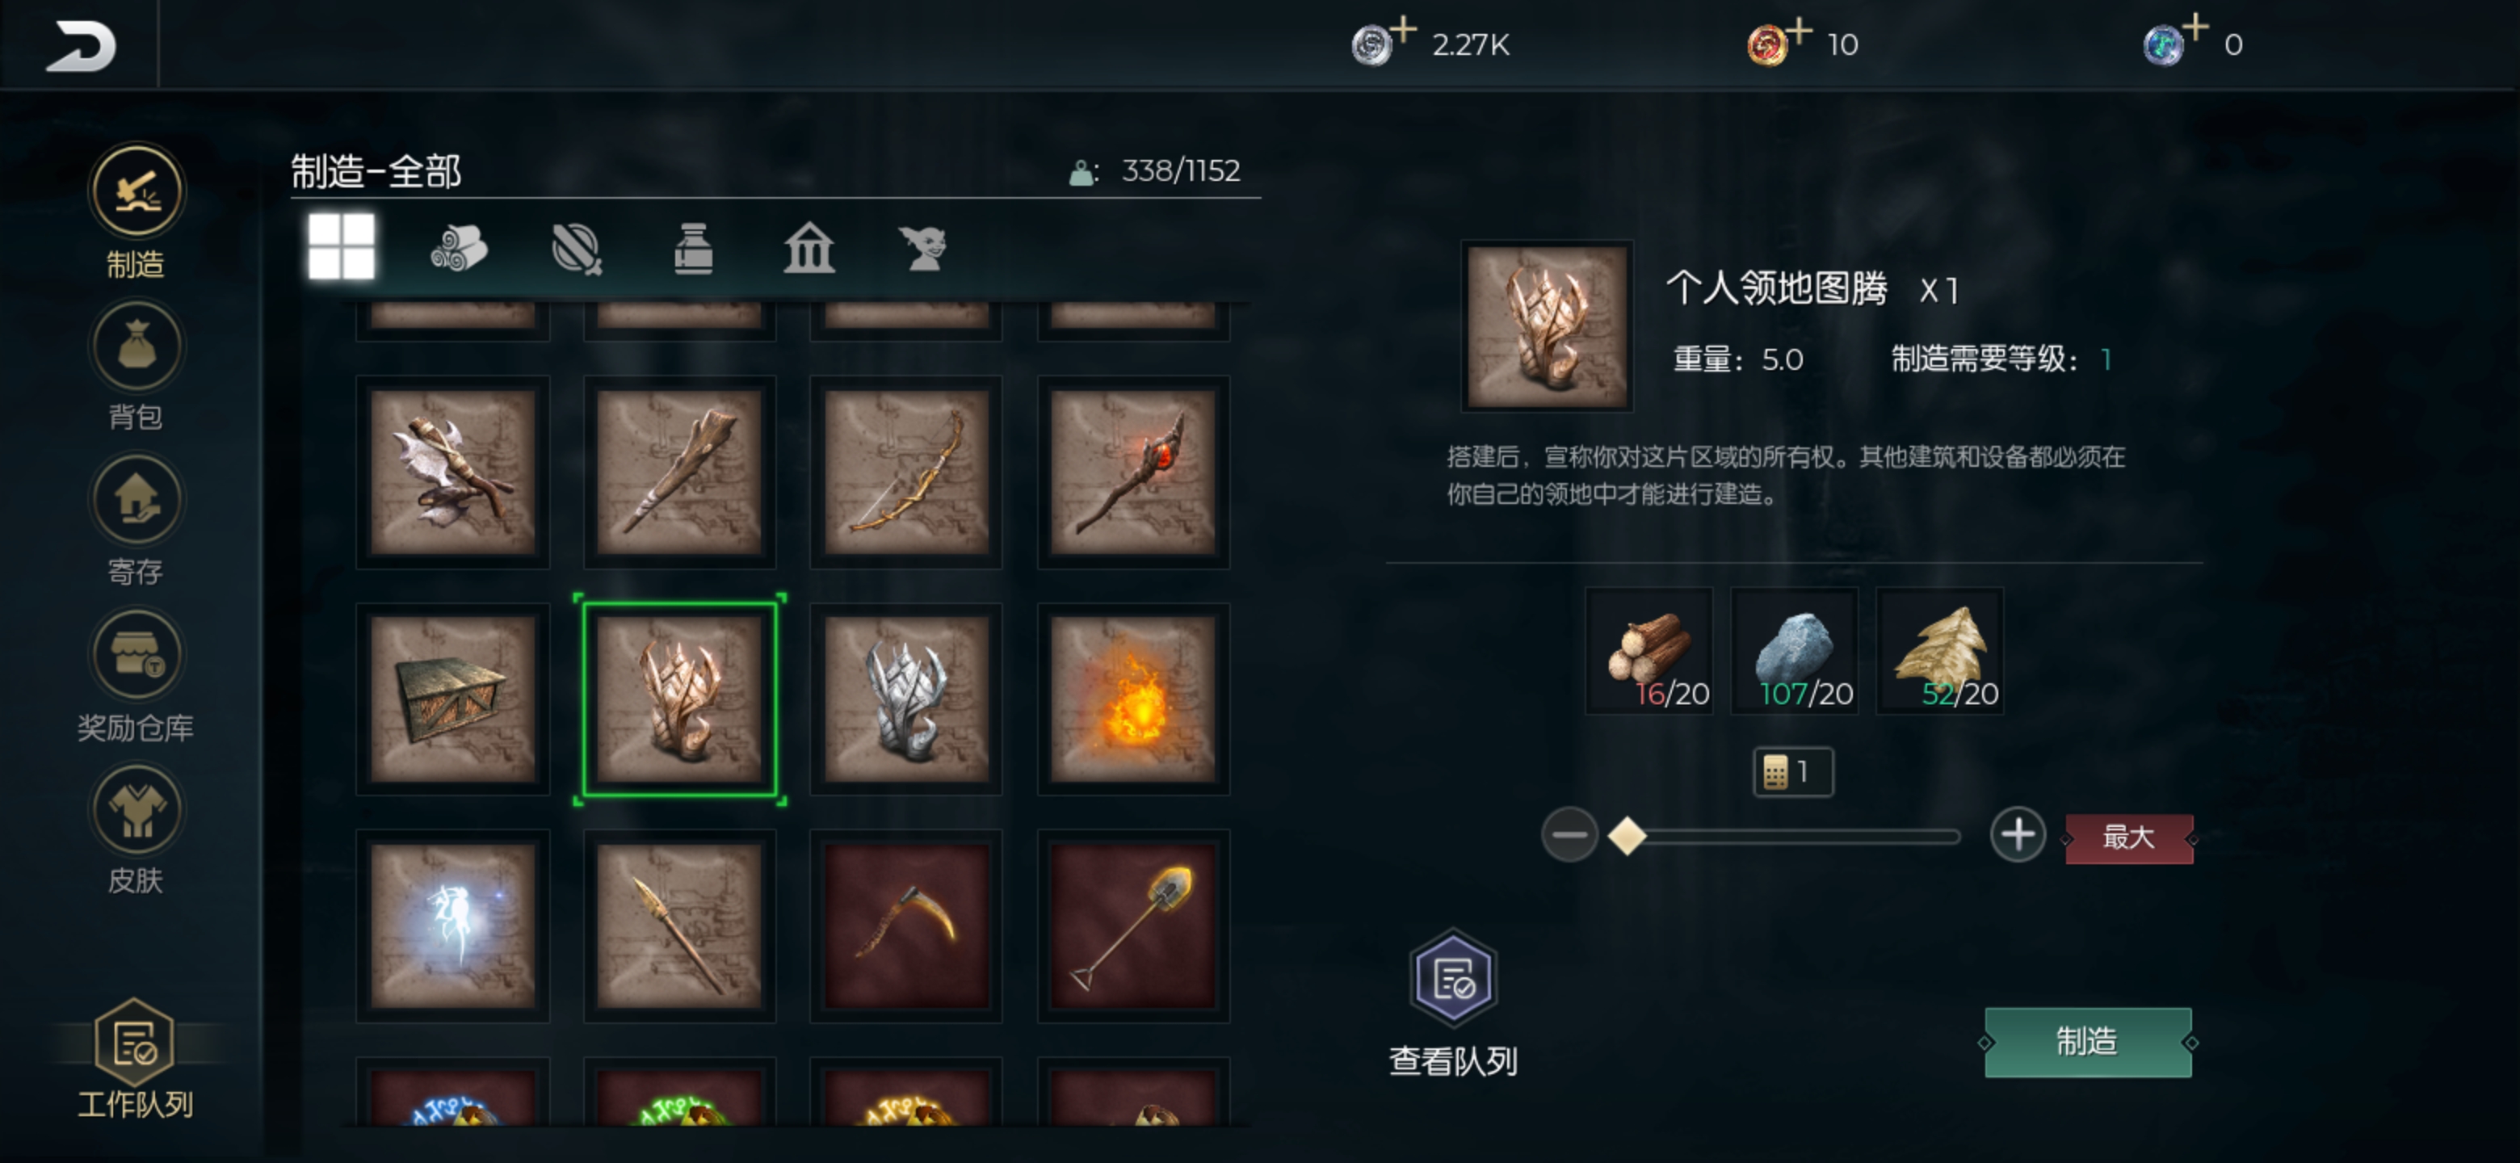Click the green 制造 craft button
The height and width of the screenshot is (1163, 2520).
pyautogui.click(x=2088, y=1043)
